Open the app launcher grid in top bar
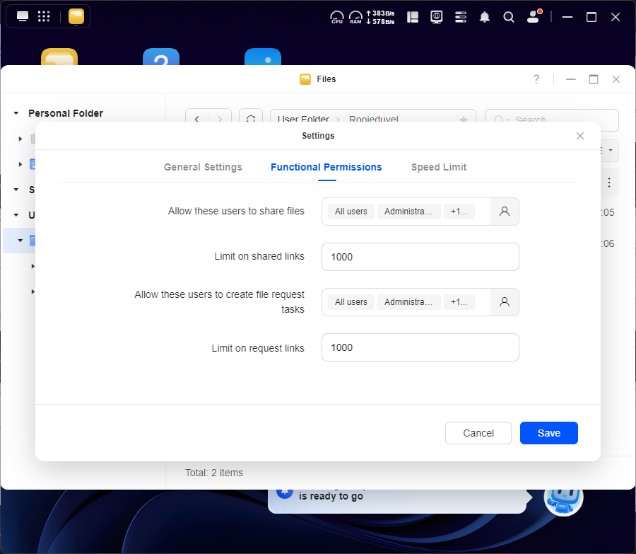This screenshot has height=554, width=636. tap(43, 16)
